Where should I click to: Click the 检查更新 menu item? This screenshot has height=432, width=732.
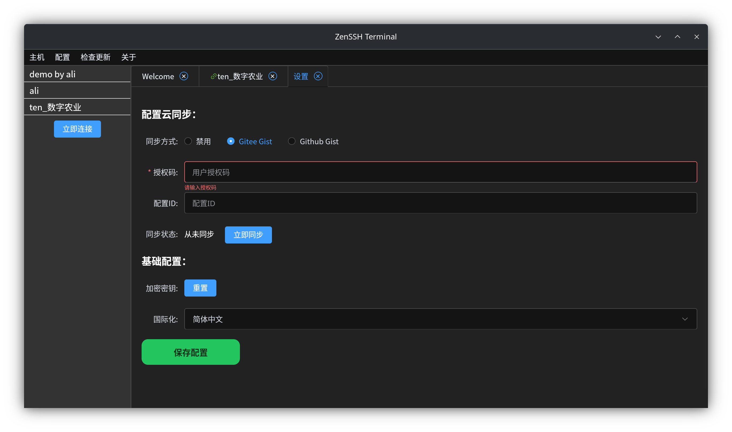[95, 57]
